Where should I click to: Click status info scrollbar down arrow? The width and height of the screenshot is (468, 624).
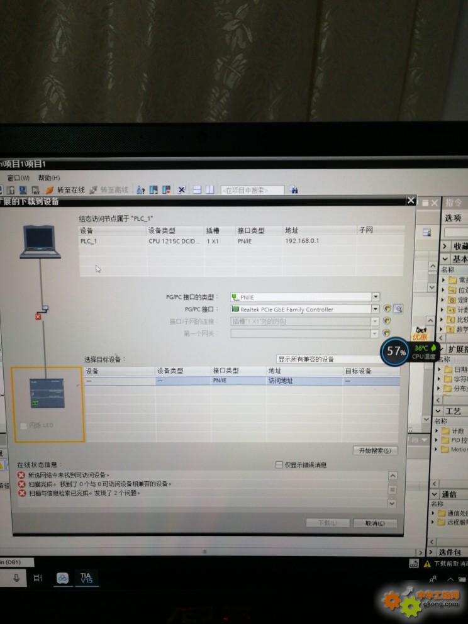(392, 503)
